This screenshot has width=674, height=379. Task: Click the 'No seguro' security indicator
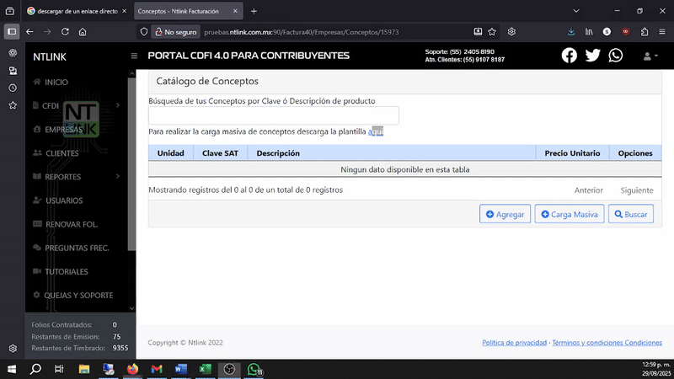[x=175, y=32]
